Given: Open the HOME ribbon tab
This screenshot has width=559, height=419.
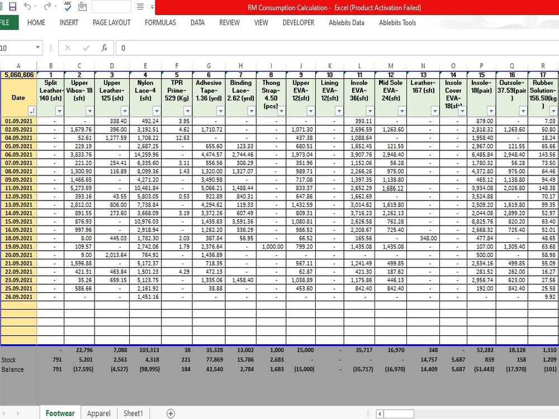Looking at the screenshot, I should (x=36, y=22).
